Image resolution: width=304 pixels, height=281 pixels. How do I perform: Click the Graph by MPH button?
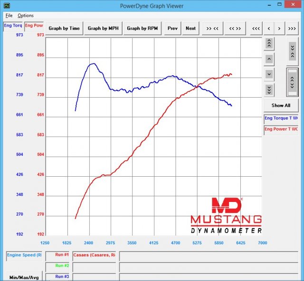[x=103, y=28]
